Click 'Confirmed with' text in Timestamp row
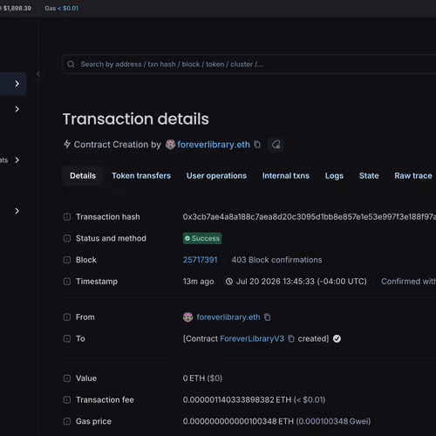436x436 pixels. pyautogui.click(x=409, y=282)
